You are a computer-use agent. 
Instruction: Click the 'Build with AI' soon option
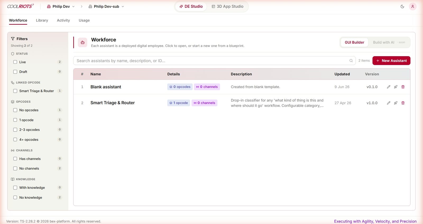pos(389,42)
